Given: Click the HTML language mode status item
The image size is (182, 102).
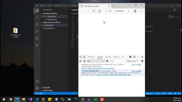Looking at the screenshot, I should click(170, 93).
